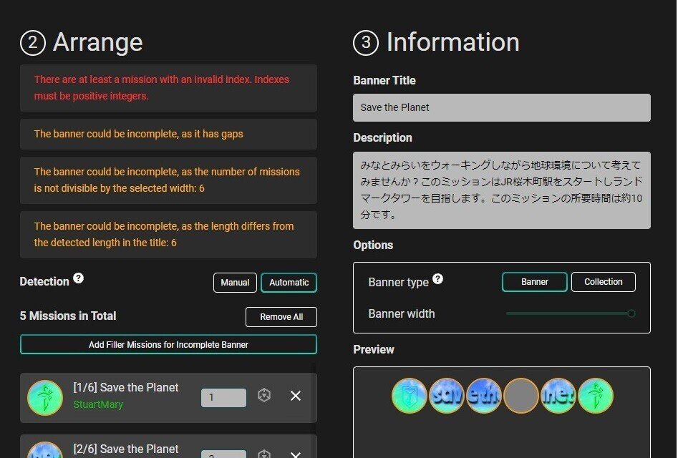Click the hexagon icon on the second mission
Screen dimensions: 678x458
click(x=263, y=454)
